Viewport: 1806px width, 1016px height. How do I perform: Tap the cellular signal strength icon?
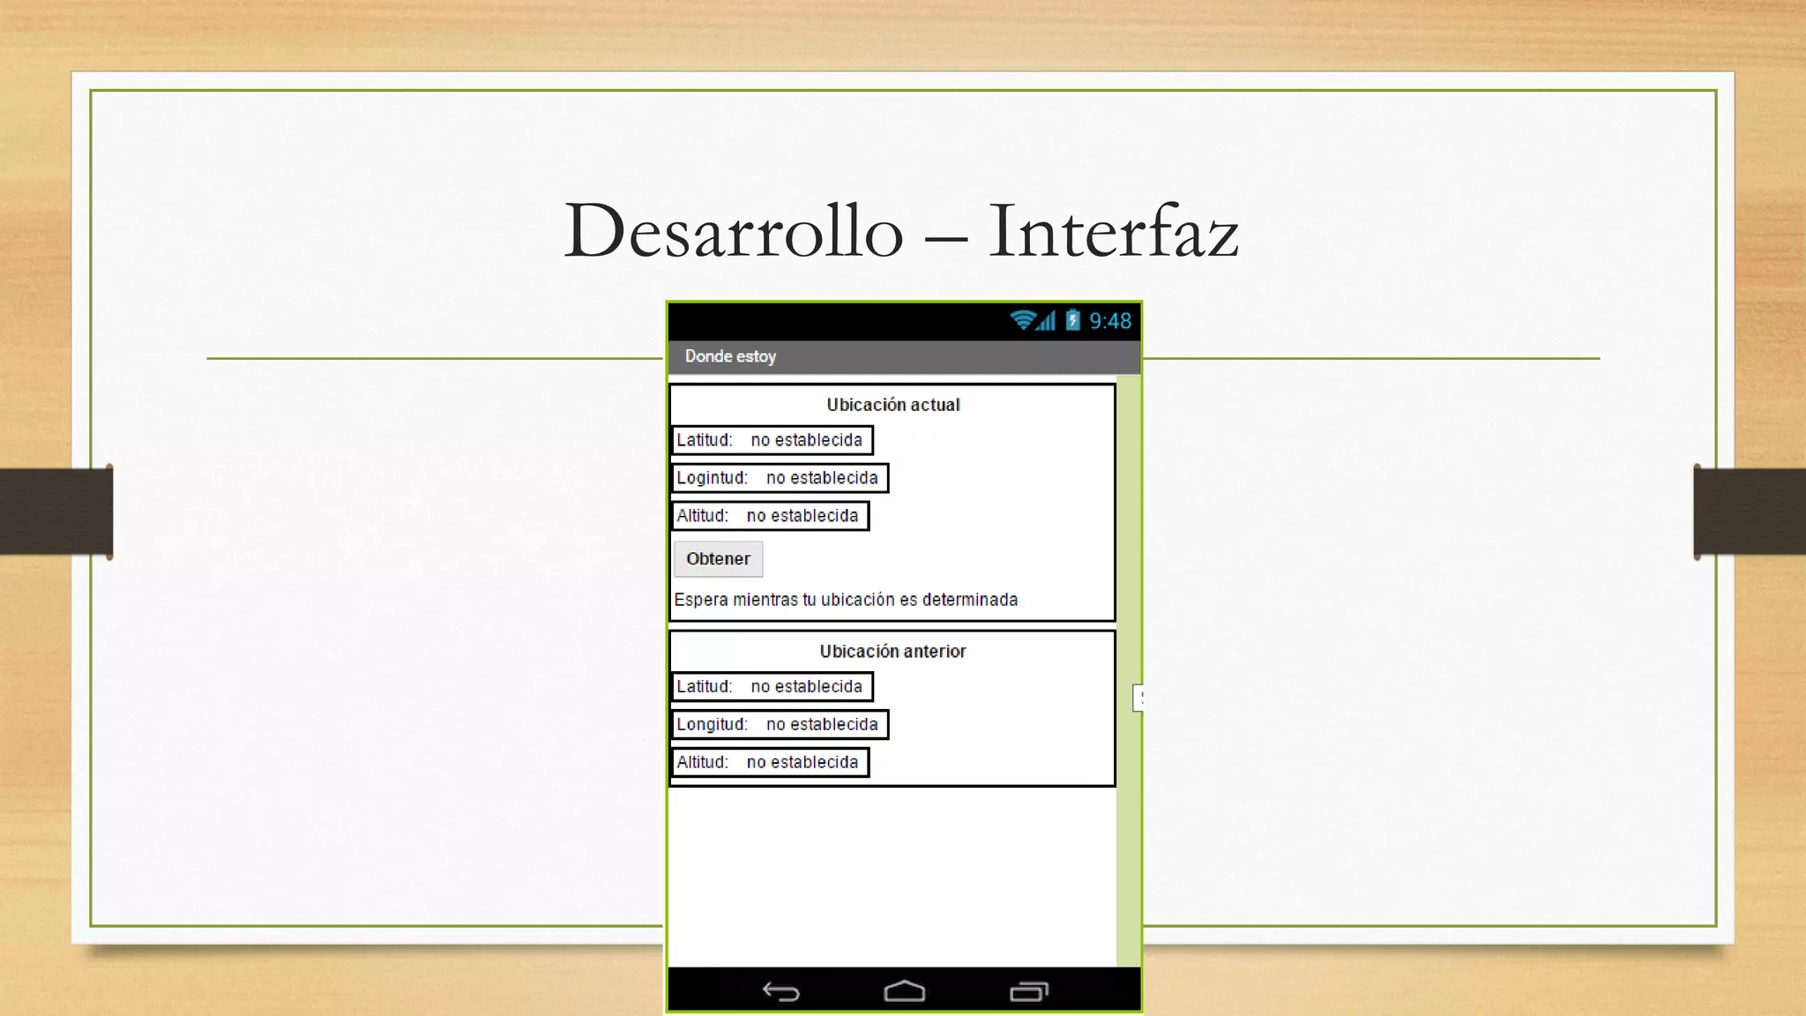click(1046, 320)
